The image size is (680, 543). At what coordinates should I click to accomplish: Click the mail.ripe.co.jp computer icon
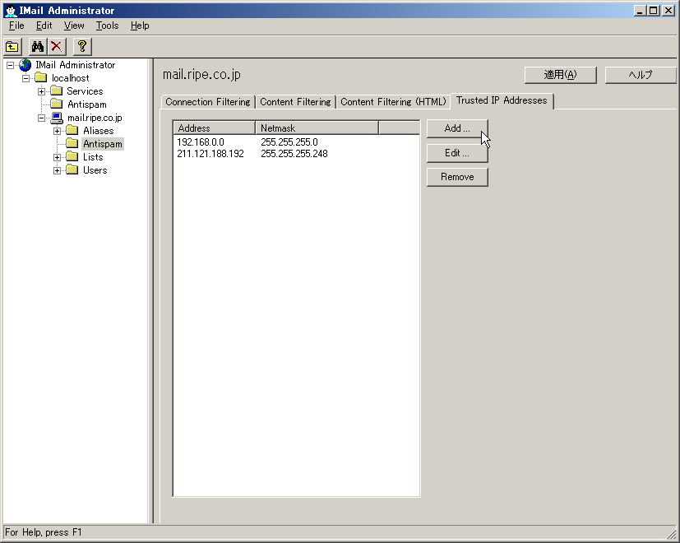[57, 118]
